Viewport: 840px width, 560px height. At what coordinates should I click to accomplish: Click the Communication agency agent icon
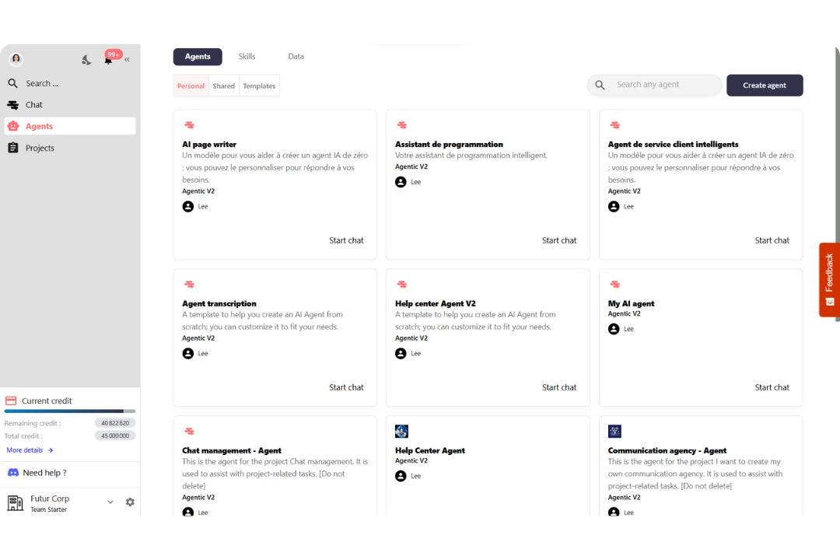point(614,432)
